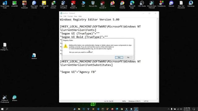Screen dimensions: 198x111
Task: Click the '"Segoe UI Bold (TrueType)"=""' line
Action: click(84, 37)
